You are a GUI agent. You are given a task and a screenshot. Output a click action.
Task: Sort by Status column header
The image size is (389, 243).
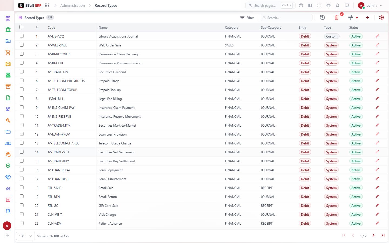pos(354,28)
